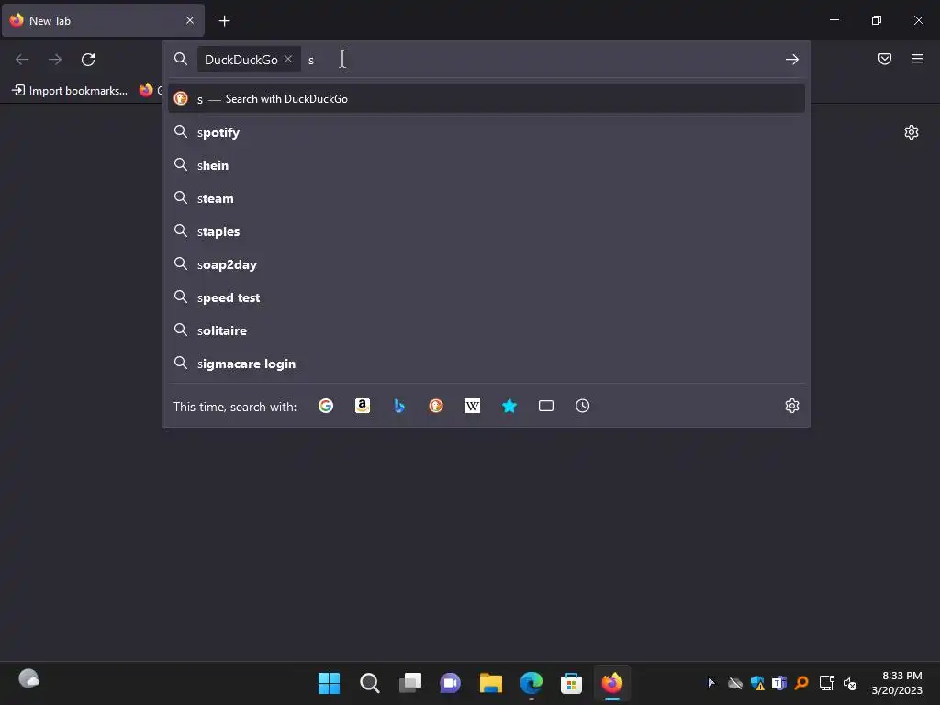
Task: Open volume muted tray icon
Action: point(849,683)
